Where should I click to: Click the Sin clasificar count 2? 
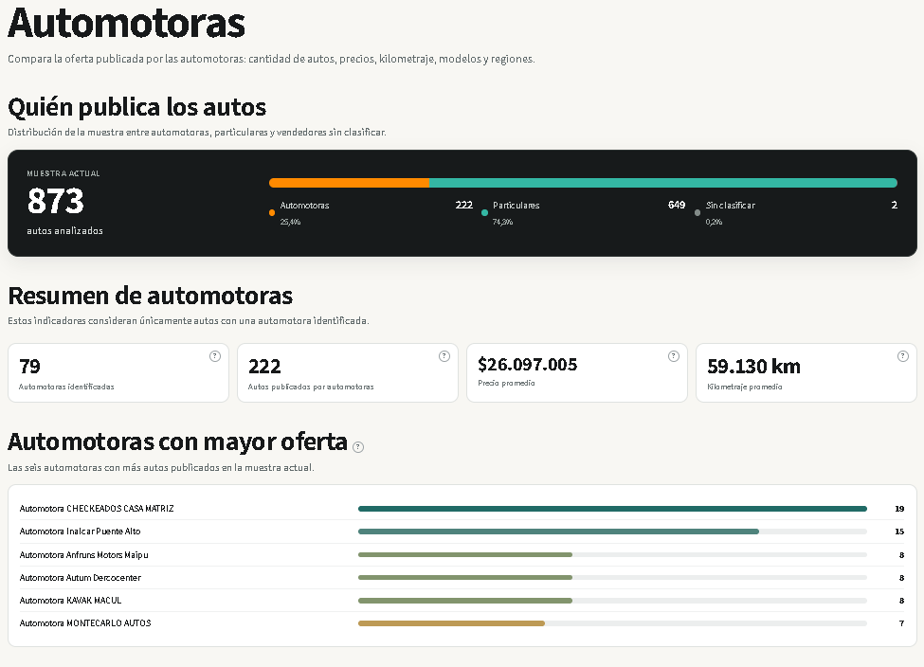pyautogui.click(x=894, y=205)
